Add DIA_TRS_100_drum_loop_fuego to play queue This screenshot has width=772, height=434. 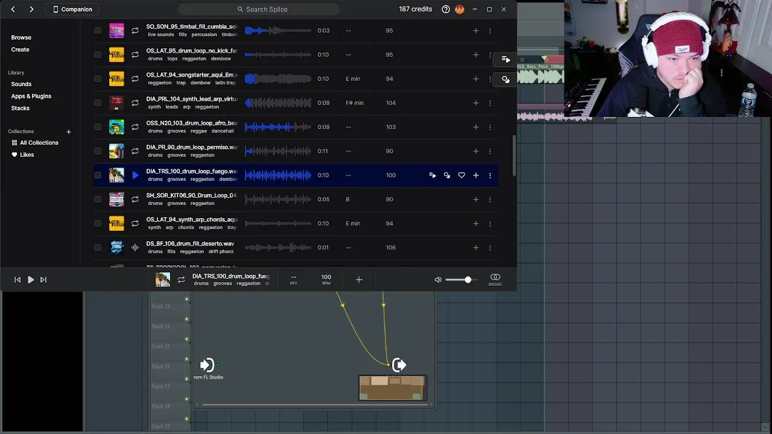tap(432, 175)
